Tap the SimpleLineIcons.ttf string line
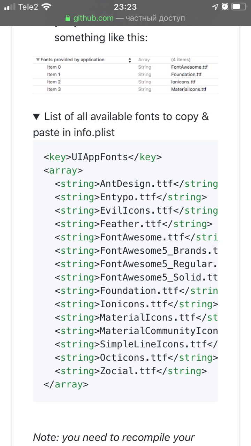Screen dimensions: 251x446 [136, 344]
